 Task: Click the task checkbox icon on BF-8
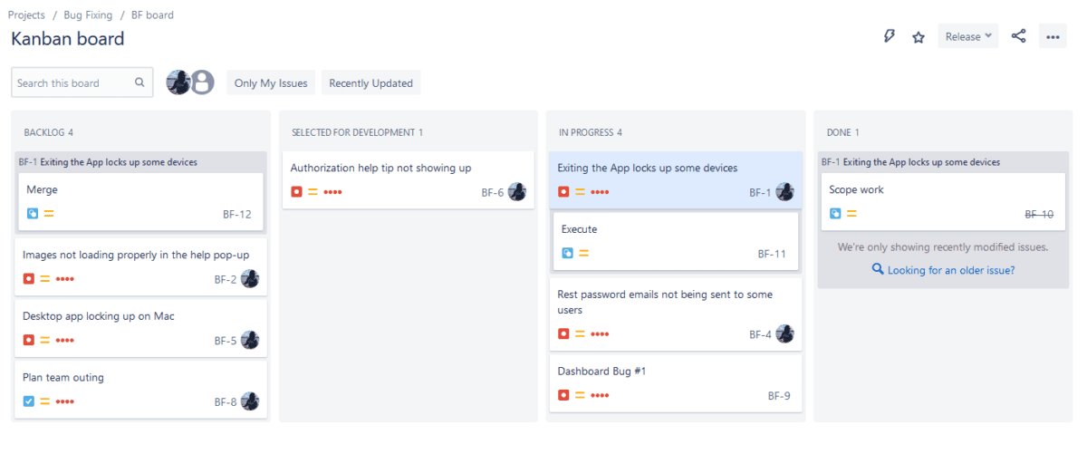[x=29, y=401]
